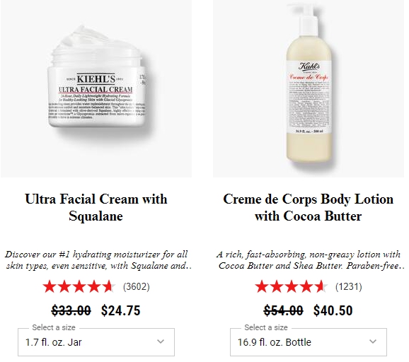Click the half-filled fifth star for Creme de Corps

(321, 286)
